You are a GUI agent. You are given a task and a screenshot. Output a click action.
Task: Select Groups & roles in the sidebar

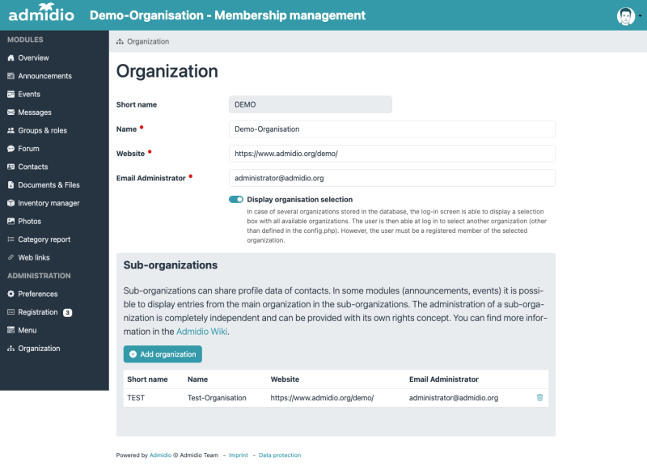[x=43, y=131]
